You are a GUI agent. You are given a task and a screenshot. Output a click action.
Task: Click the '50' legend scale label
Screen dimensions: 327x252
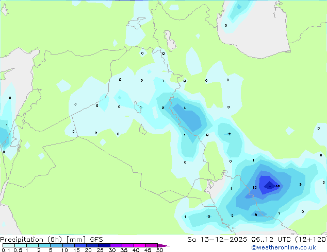tap(159, 250)
